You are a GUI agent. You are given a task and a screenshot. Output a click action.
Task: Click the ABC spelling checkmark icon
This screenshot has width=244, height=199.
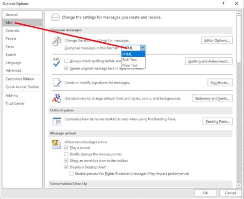point(57,62)
